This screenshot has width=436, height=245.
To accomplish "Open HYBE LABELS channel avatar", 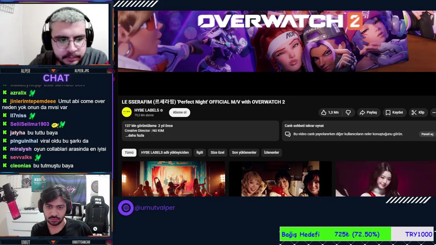I will pos(127,112).
